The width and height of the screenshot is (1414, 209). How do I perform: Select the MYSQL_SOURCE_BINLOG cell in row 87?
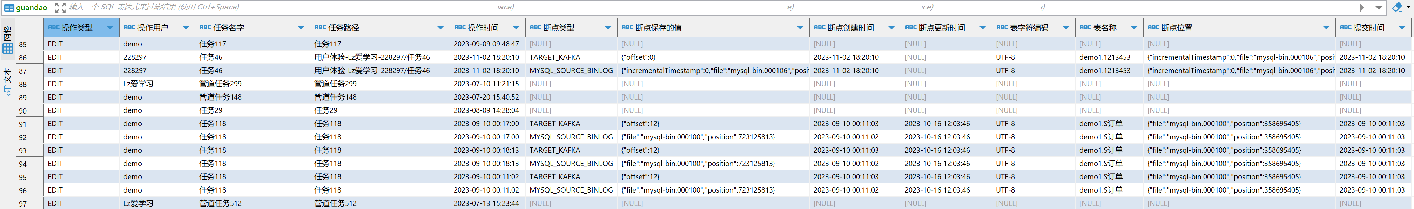(571, 71)
